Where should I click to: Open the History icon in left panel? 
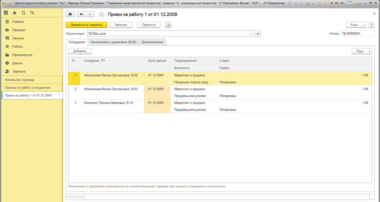coord(23,13)
